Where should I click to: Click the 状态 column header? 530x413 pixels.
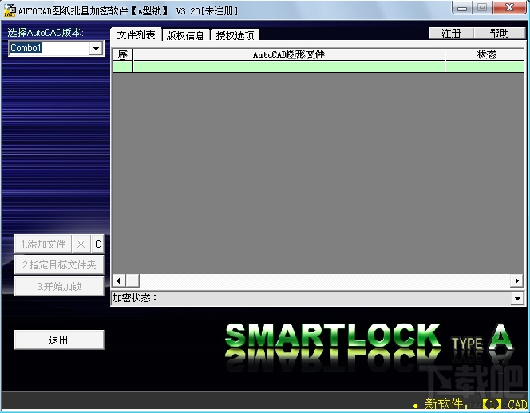(x=485, y=54)
